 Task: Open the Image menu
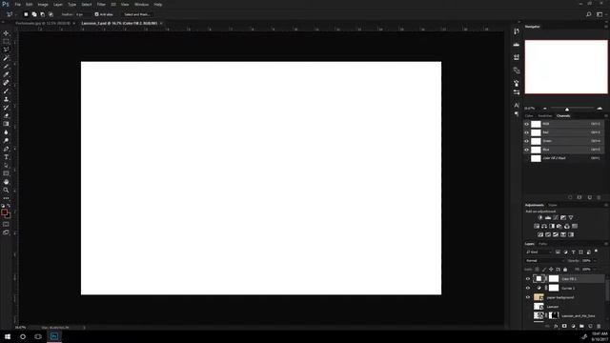pos(43,4)
